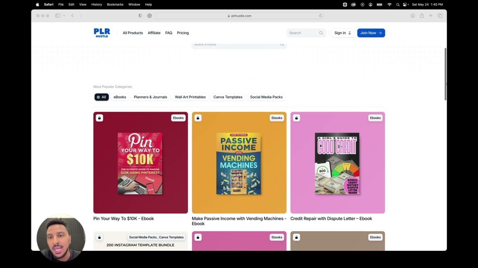Click the Safari address bar plrhustle.com
Image resolution: width=478 pixels, height=268 pixels.
(x=239, y=16)
